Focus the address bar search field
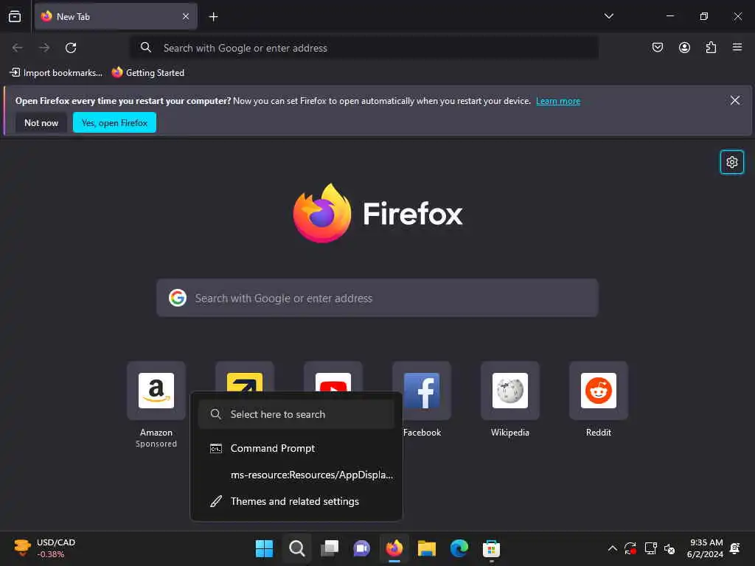The height and width of the screenshot is (566, 755). (x=364, y=48)
